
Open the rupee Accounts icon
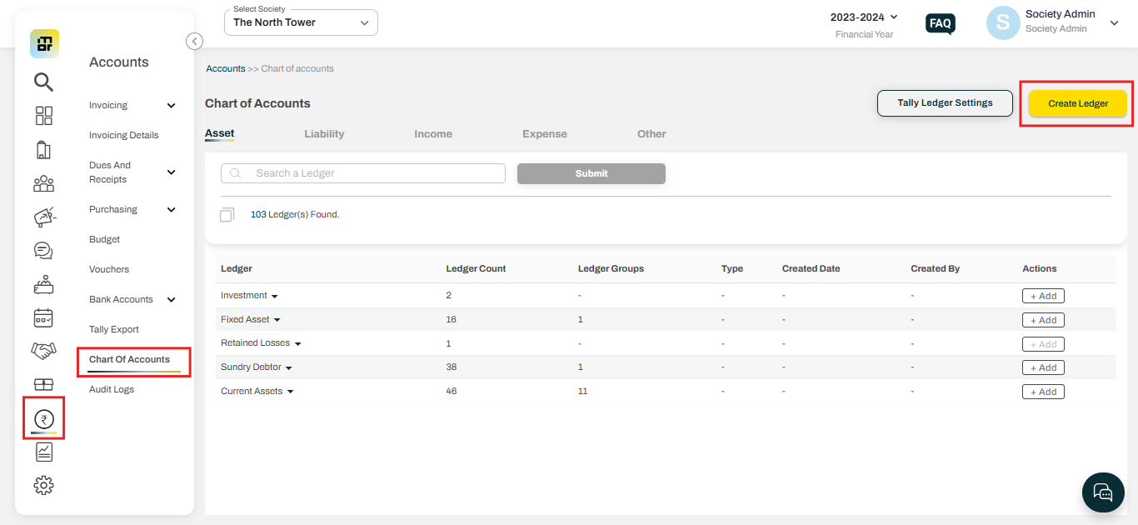tap(43, 419)
